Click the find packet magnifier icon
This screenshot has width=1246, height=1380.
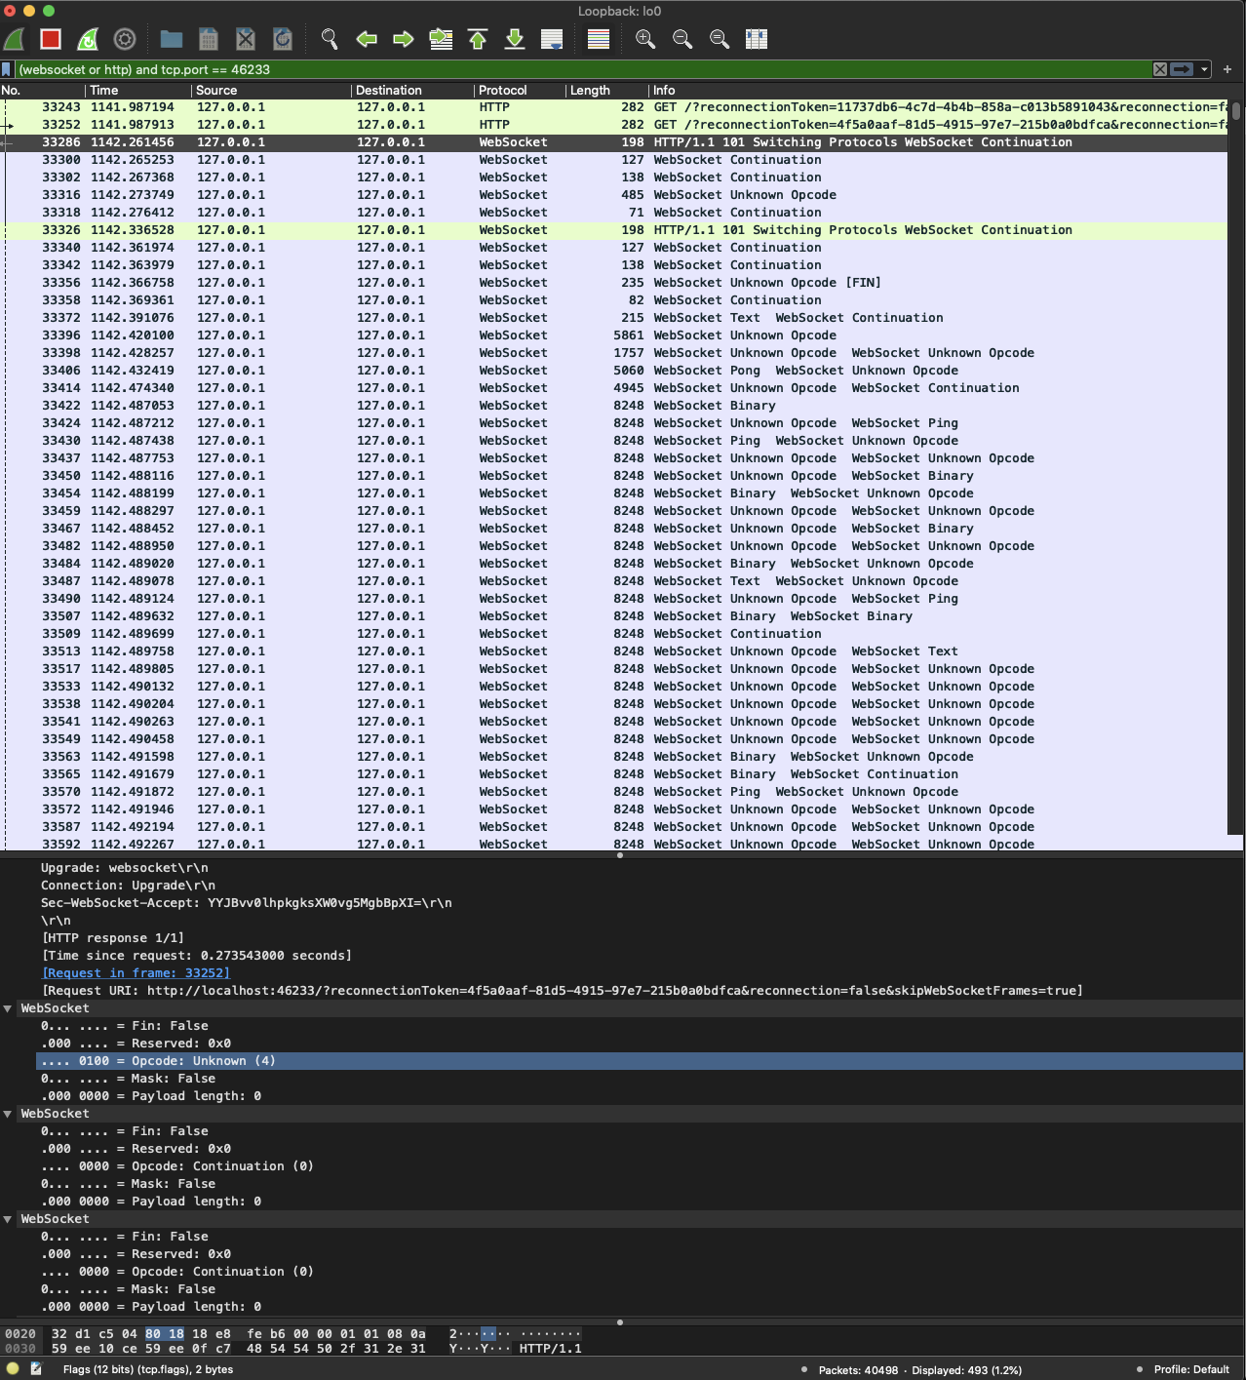pyautogui.click(x=330, y=40)
